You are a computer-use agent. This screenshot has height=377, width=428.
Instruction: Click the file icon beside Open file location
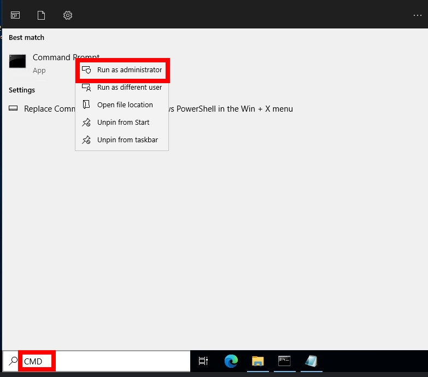(x=86, y=105)
